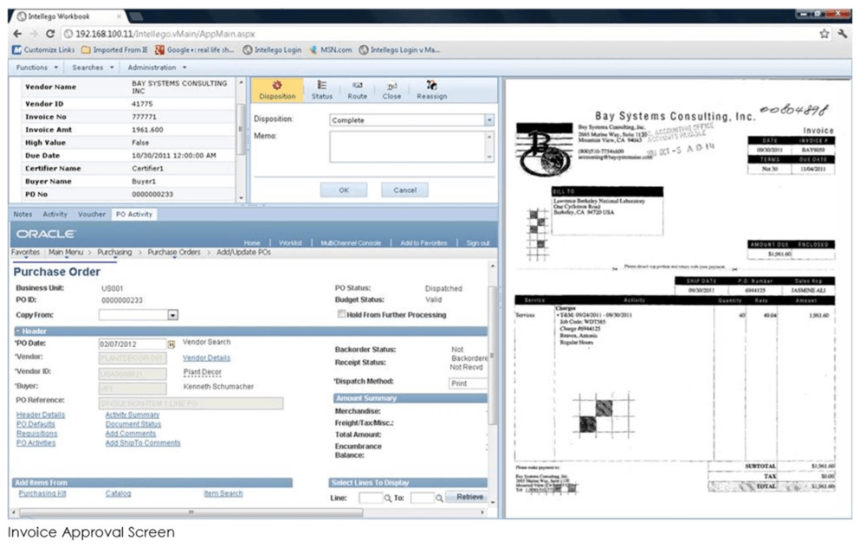Open Oracle Worklist link
The width and height of the screenshot is (866, 547).
(290, 243)
